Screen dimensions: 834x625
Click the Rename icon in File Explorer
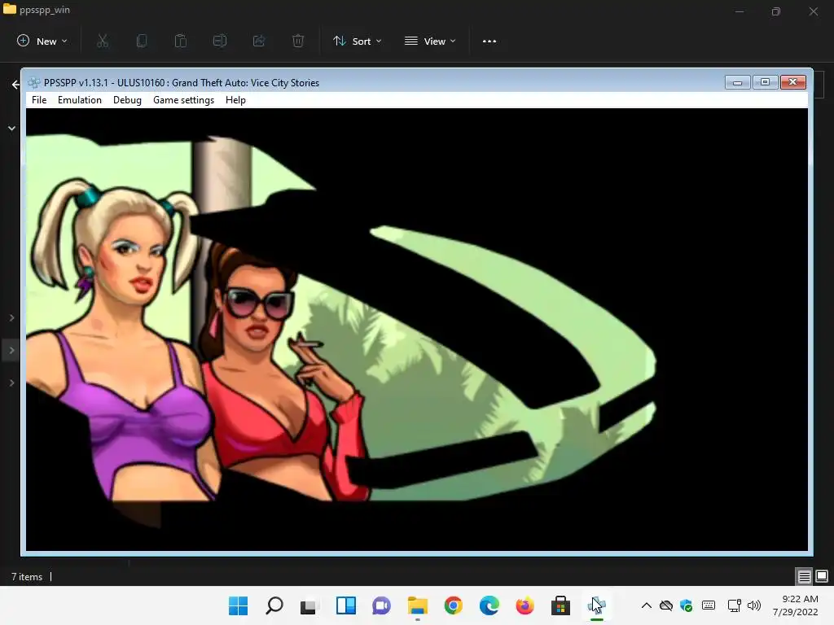click(x=220, y=41)
